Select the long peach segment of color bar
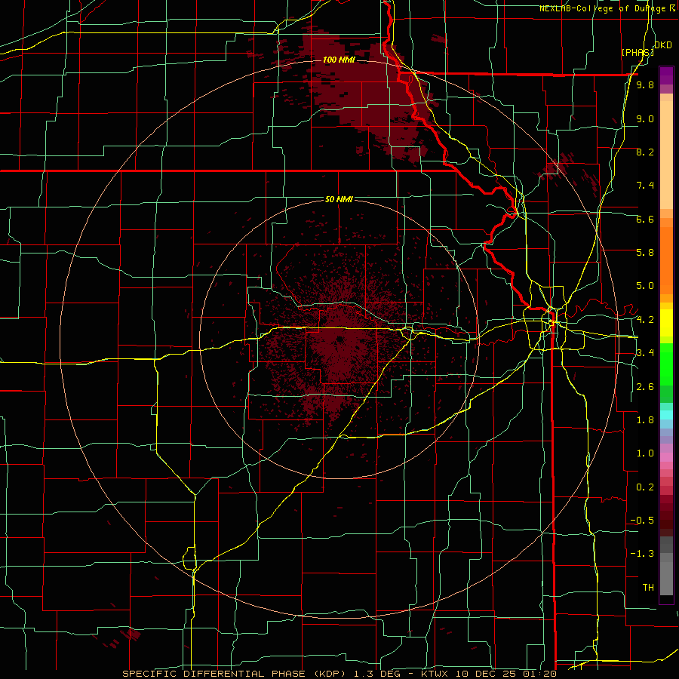Viewport: 679px width, 679px height. coord(666,155)
